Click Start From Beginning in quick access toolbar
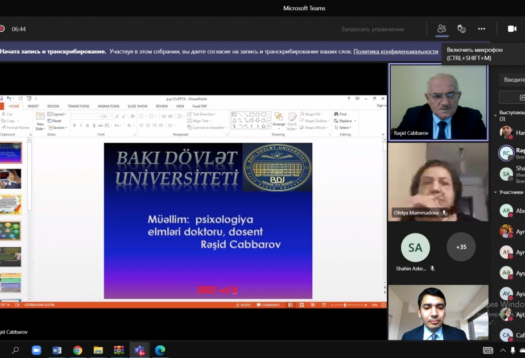 (x=29, y=98)
